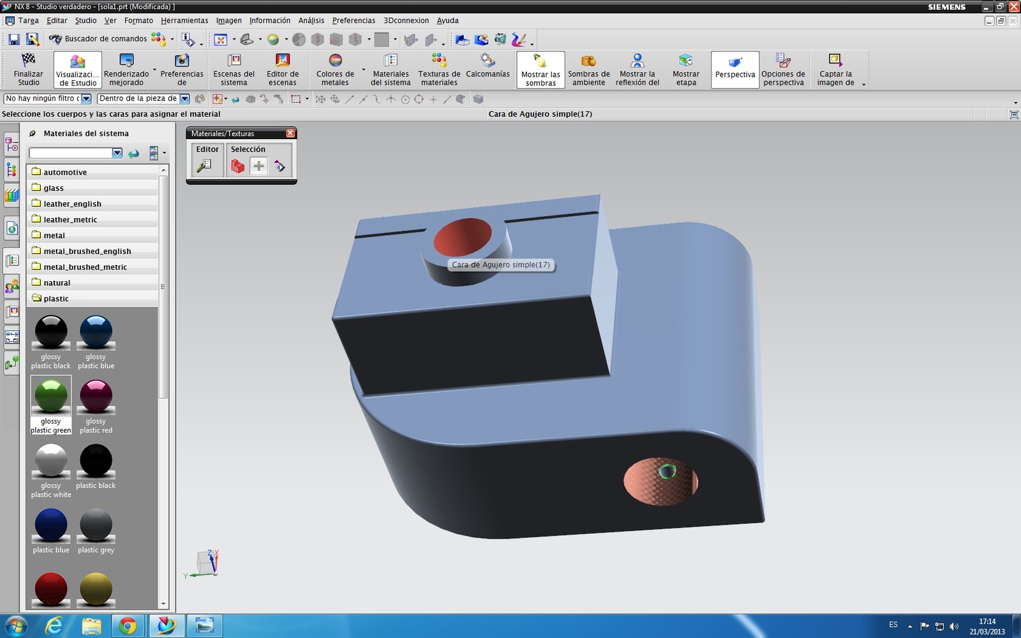Open the Análisis menu
The width and height of the screenshot is (1021, 638).
tap(311, 20)
